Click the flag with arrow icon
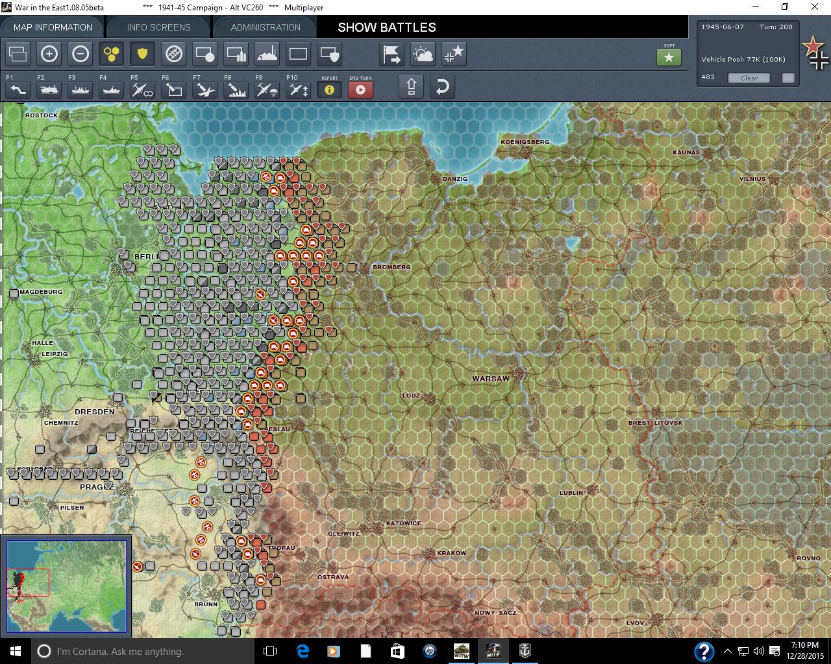The image size is (831, 664). pos(392,54)
